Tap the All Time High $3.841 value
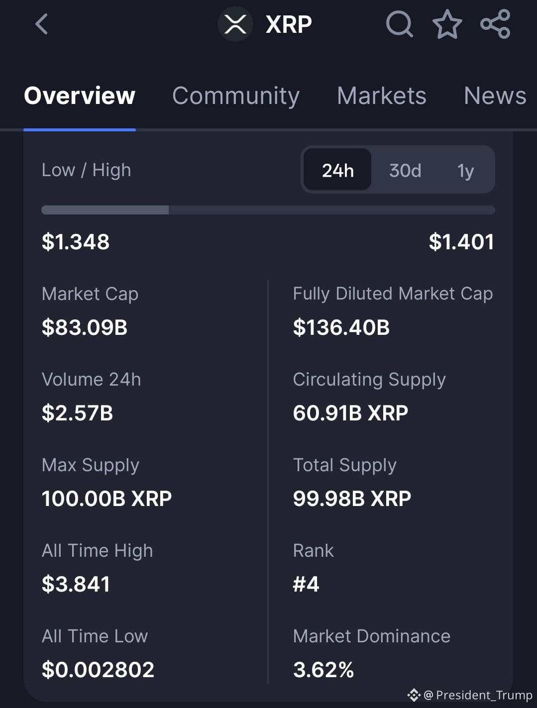The width and height of the screenshot is (537, 708). [76, 584]
